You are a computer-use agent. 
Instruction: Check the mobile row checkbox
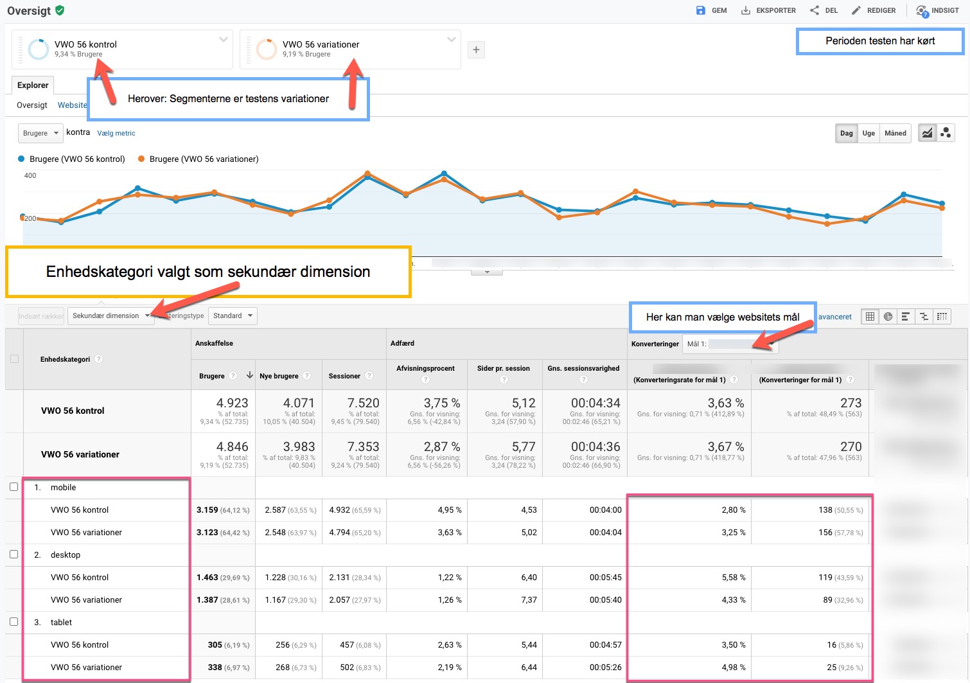click(13, 487)
